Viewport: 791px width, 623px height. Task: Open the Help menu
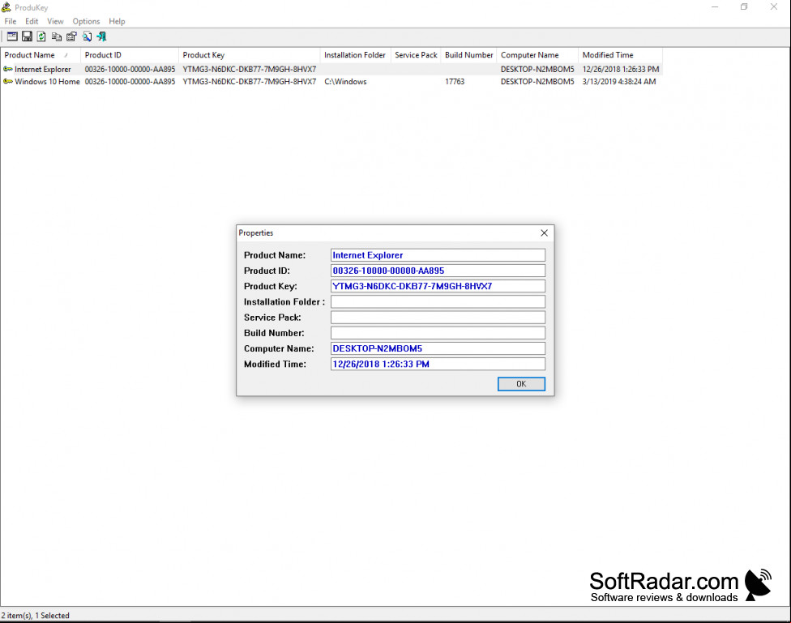[117, 21]
